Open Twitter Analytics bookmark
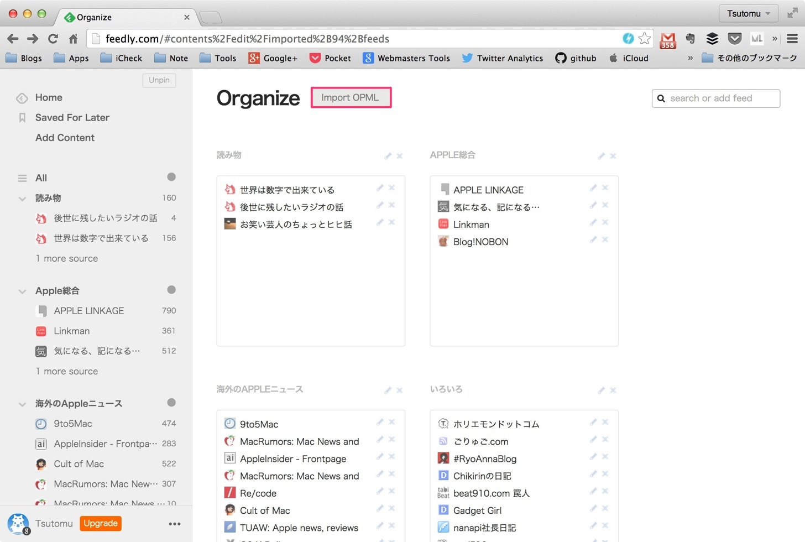 [x=503, y=58]
